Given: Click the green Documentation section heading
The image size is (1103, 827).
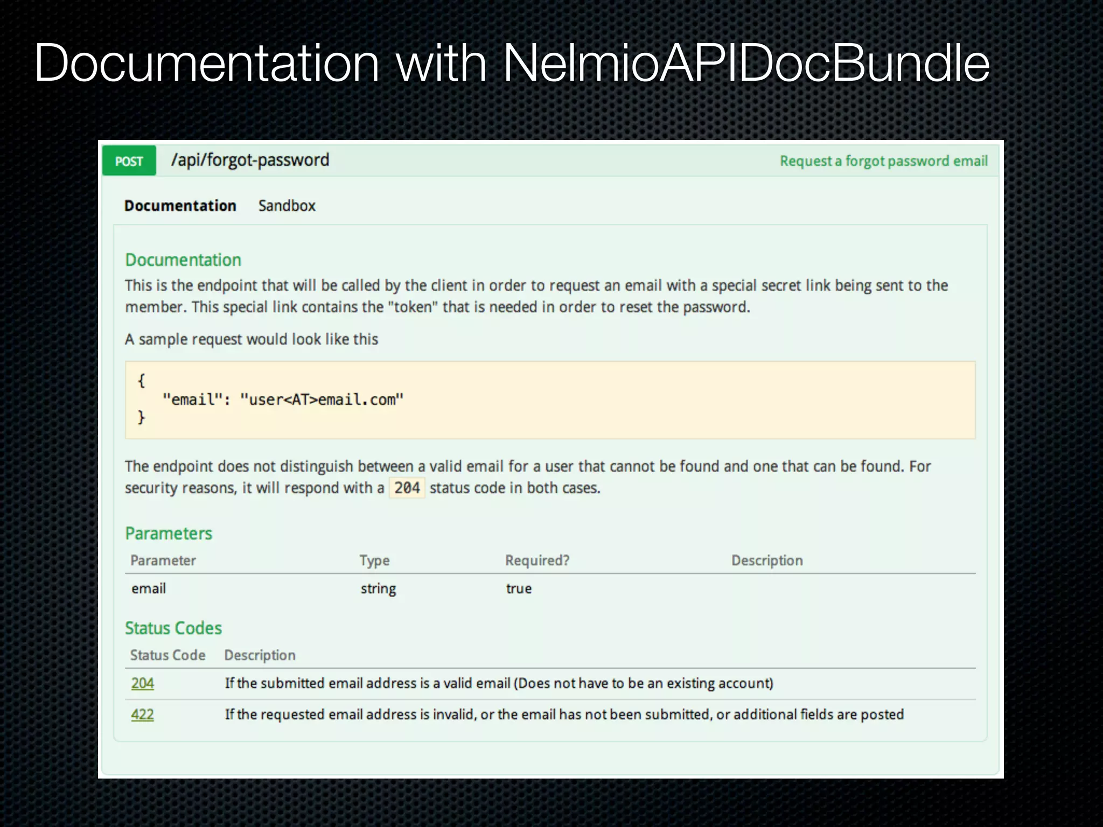Looking at the screenshot, I should [183, 260].
